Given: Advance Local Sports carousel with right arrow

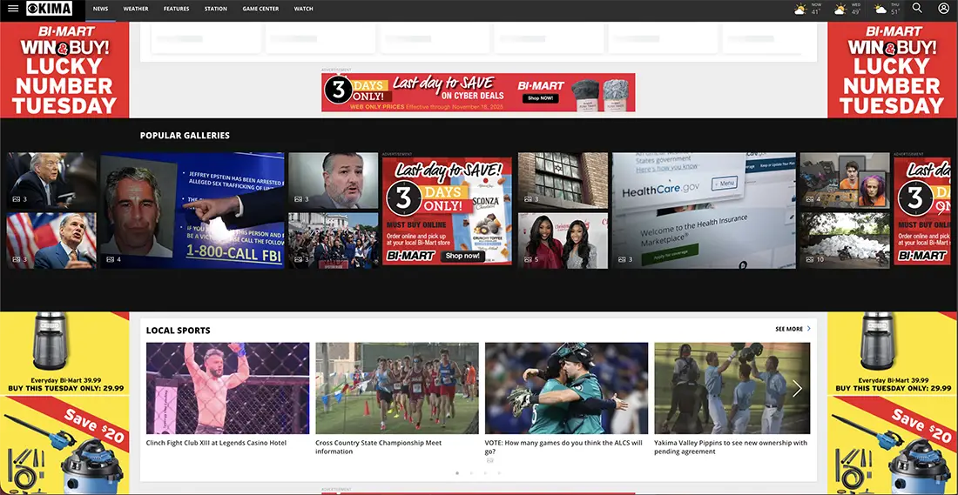Looking at the screenshot, I should pos(797,388).
